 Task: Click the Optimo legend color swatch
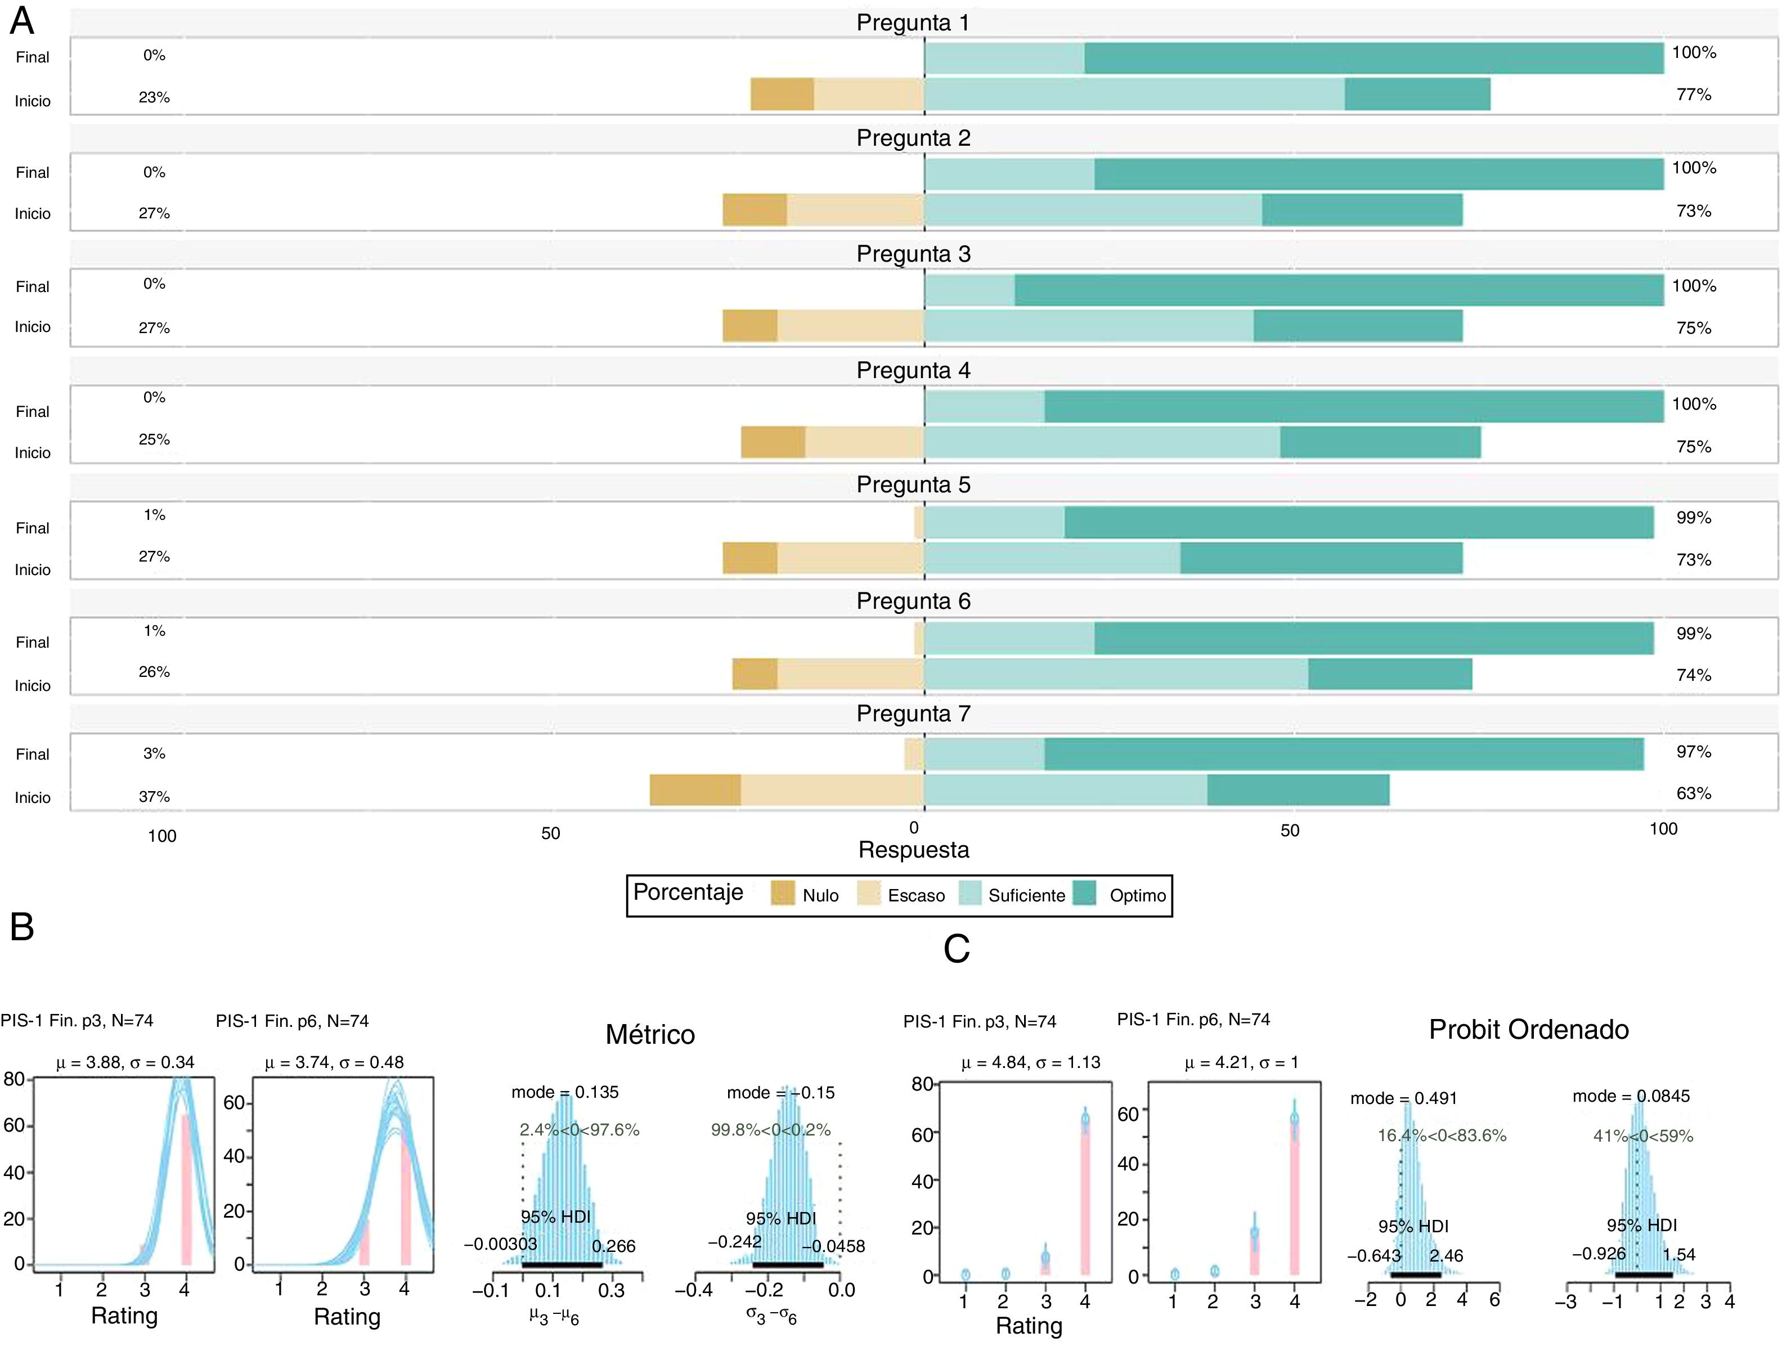[x=1085, y=894]
